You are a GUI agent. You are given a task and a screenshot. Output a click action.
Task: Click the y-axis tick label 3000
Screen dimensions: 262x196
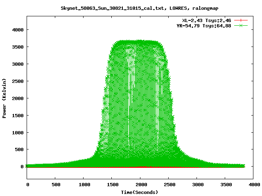18,64
